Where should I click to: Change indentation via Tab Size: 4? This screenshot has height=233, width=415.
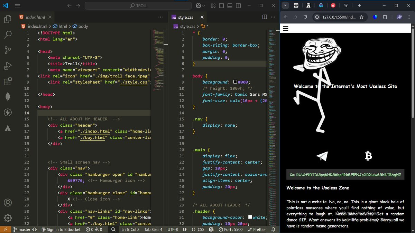click(x=153, y=229)
